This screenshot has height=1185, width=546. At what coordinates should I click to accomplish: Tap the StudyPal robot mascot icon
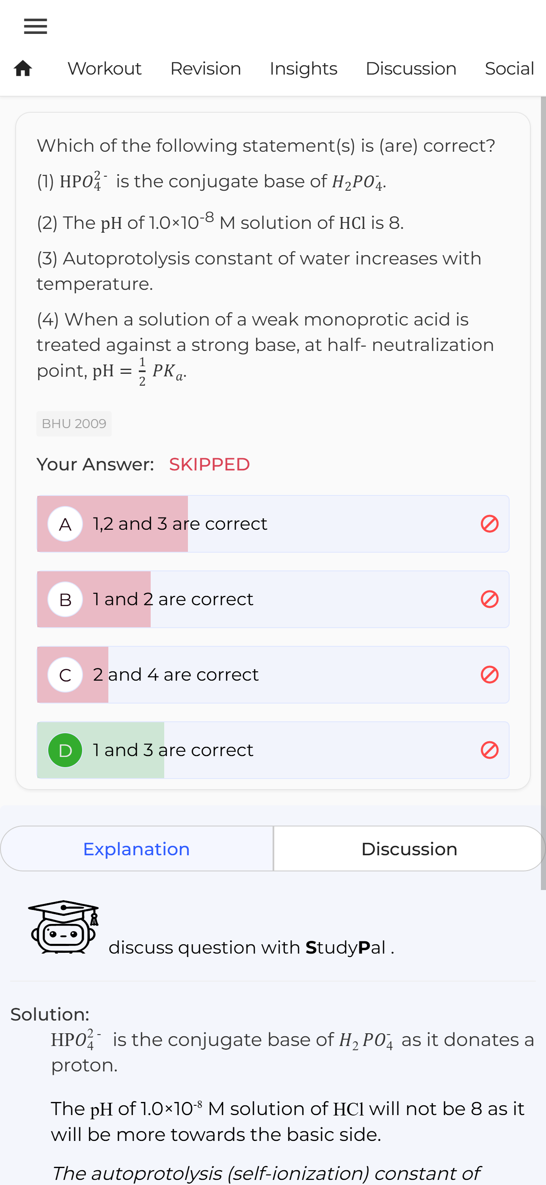pyautogui.click(x=63, y=926)
